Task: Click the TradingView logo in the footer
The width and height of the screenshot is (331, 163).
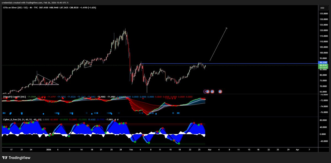Action: click(16, 158)
